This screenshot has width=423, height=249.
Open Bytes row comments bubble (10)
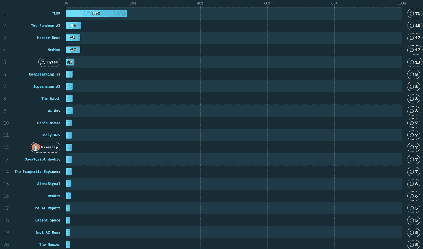415,62
